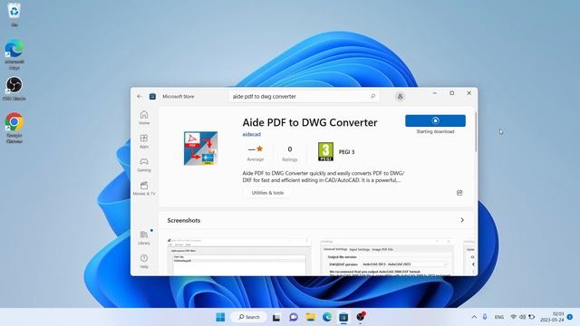Click the ENG language indicator

pos(499,317)
